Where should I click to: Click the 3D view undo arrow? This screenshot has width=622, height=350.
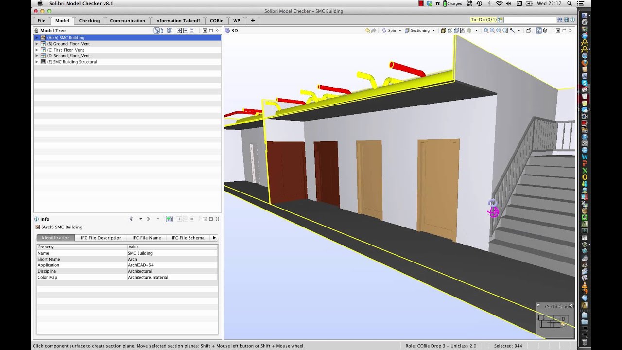coord(367,30)
